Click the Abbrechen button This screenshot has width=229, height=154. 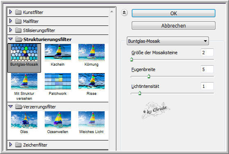(x=174, y=25)
